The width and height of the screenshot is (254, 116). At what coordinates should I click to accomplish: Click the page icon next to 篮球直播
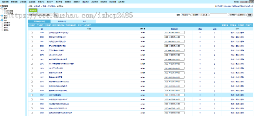click(x=5, y=13)
